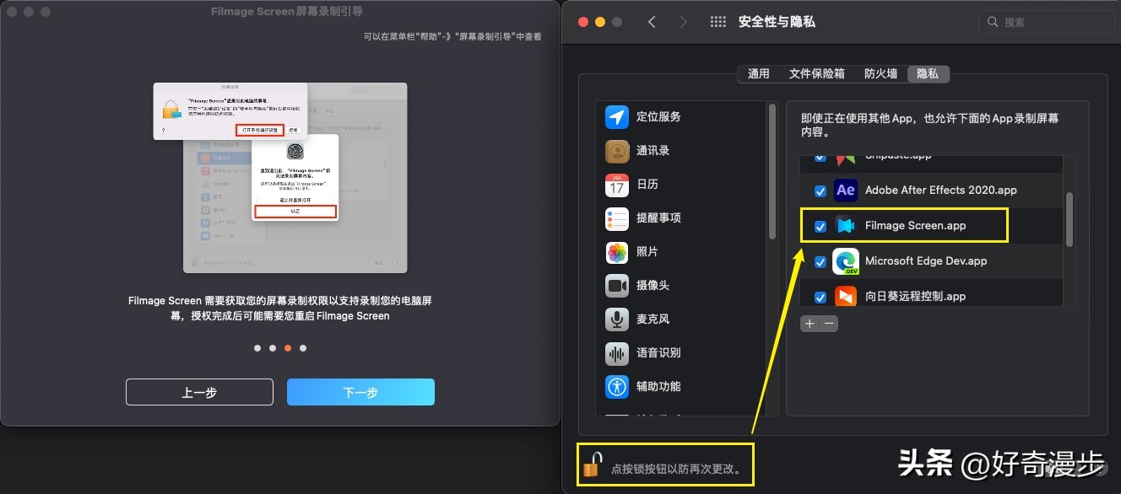This screenshot has height=494, width=1121.
Task: Disable Adobe After Effects 2020.app screen recording
Action: pos(820,191)
